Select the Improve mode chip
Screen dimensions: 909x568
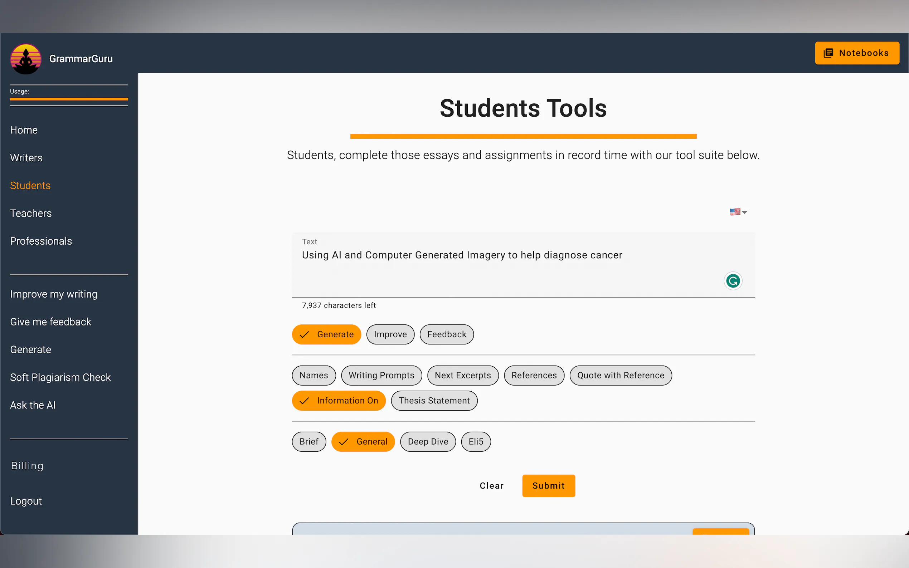point(390,334)
